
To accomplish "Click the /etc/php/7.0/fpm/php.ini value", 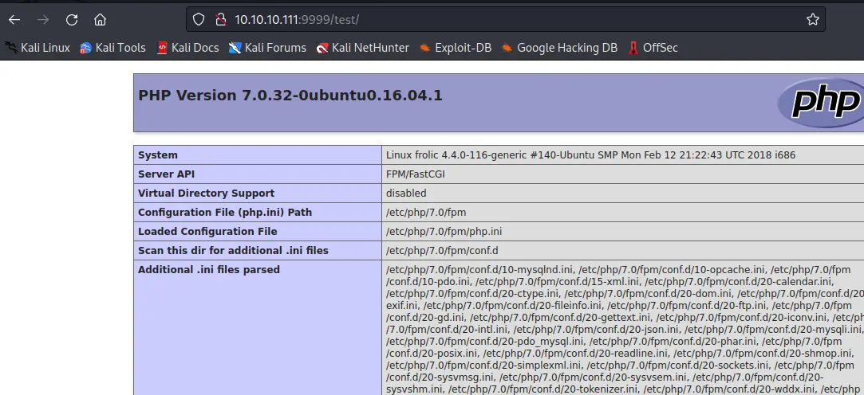I will coord(444,232).
